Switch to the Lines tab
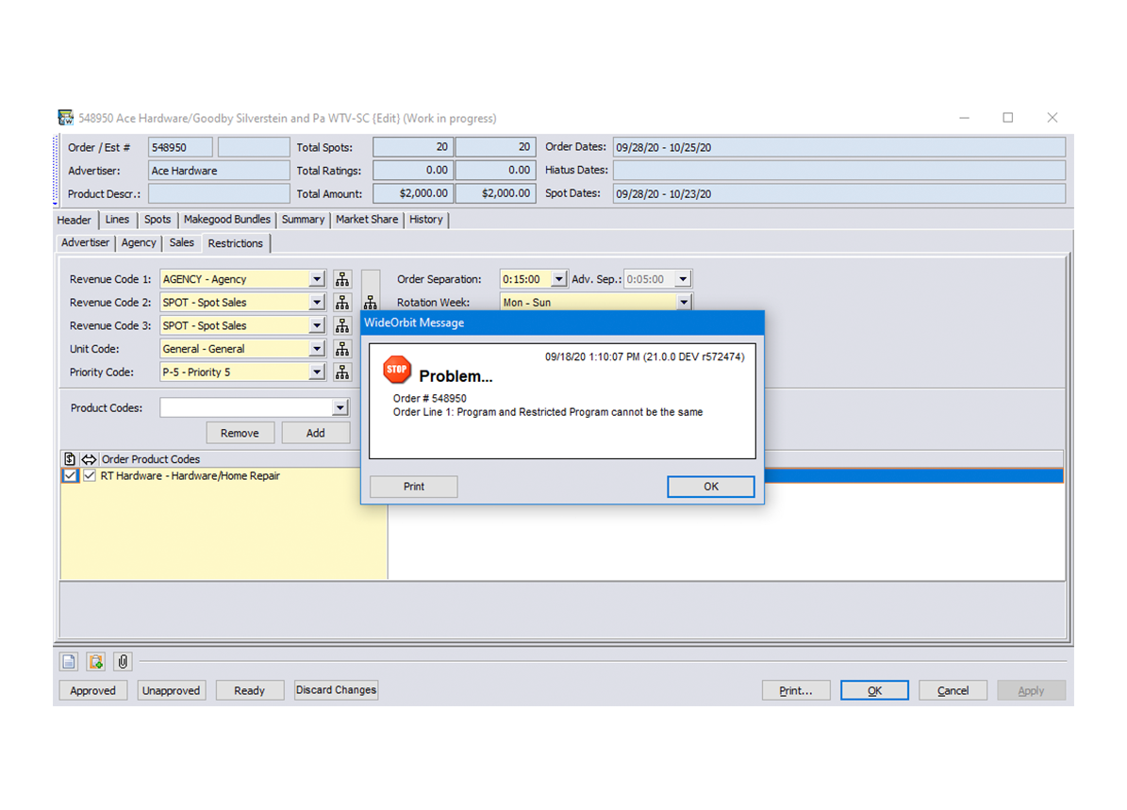This screenshot has width=1127, height=810. [x=117, y=220]
